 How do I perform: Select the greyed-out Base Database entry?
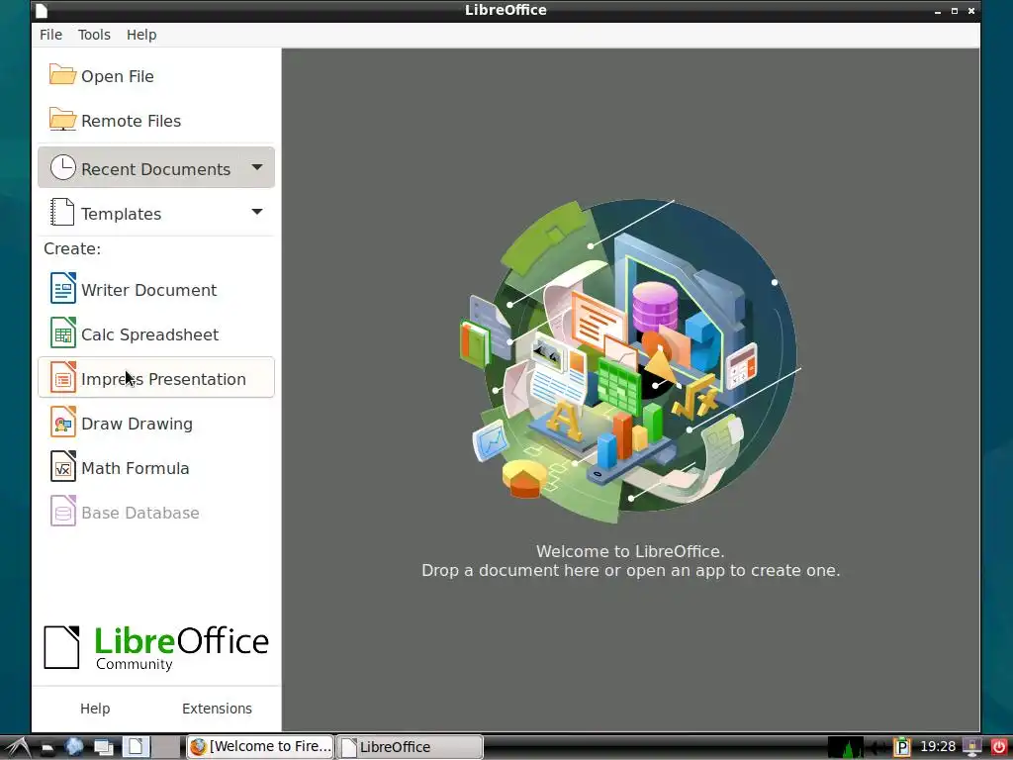coord(155,513)
